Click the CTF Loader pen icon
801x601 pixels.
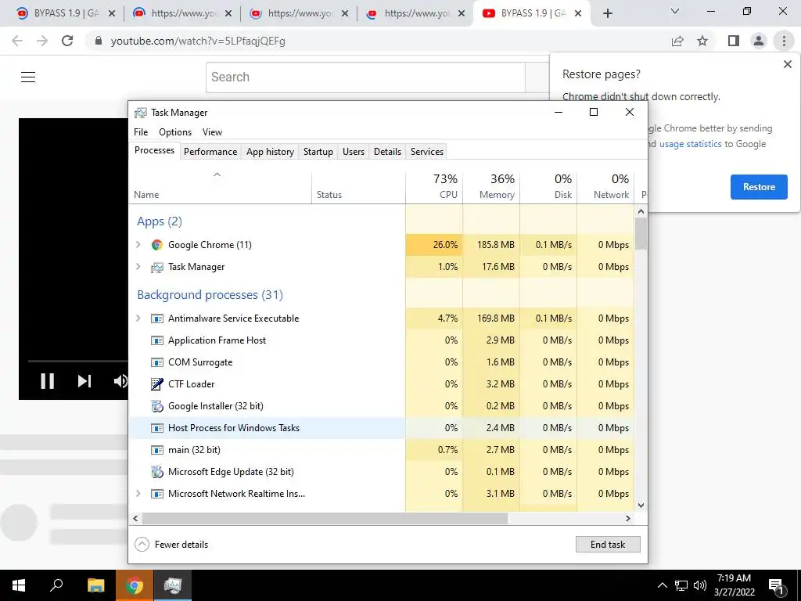click(156, 383)
